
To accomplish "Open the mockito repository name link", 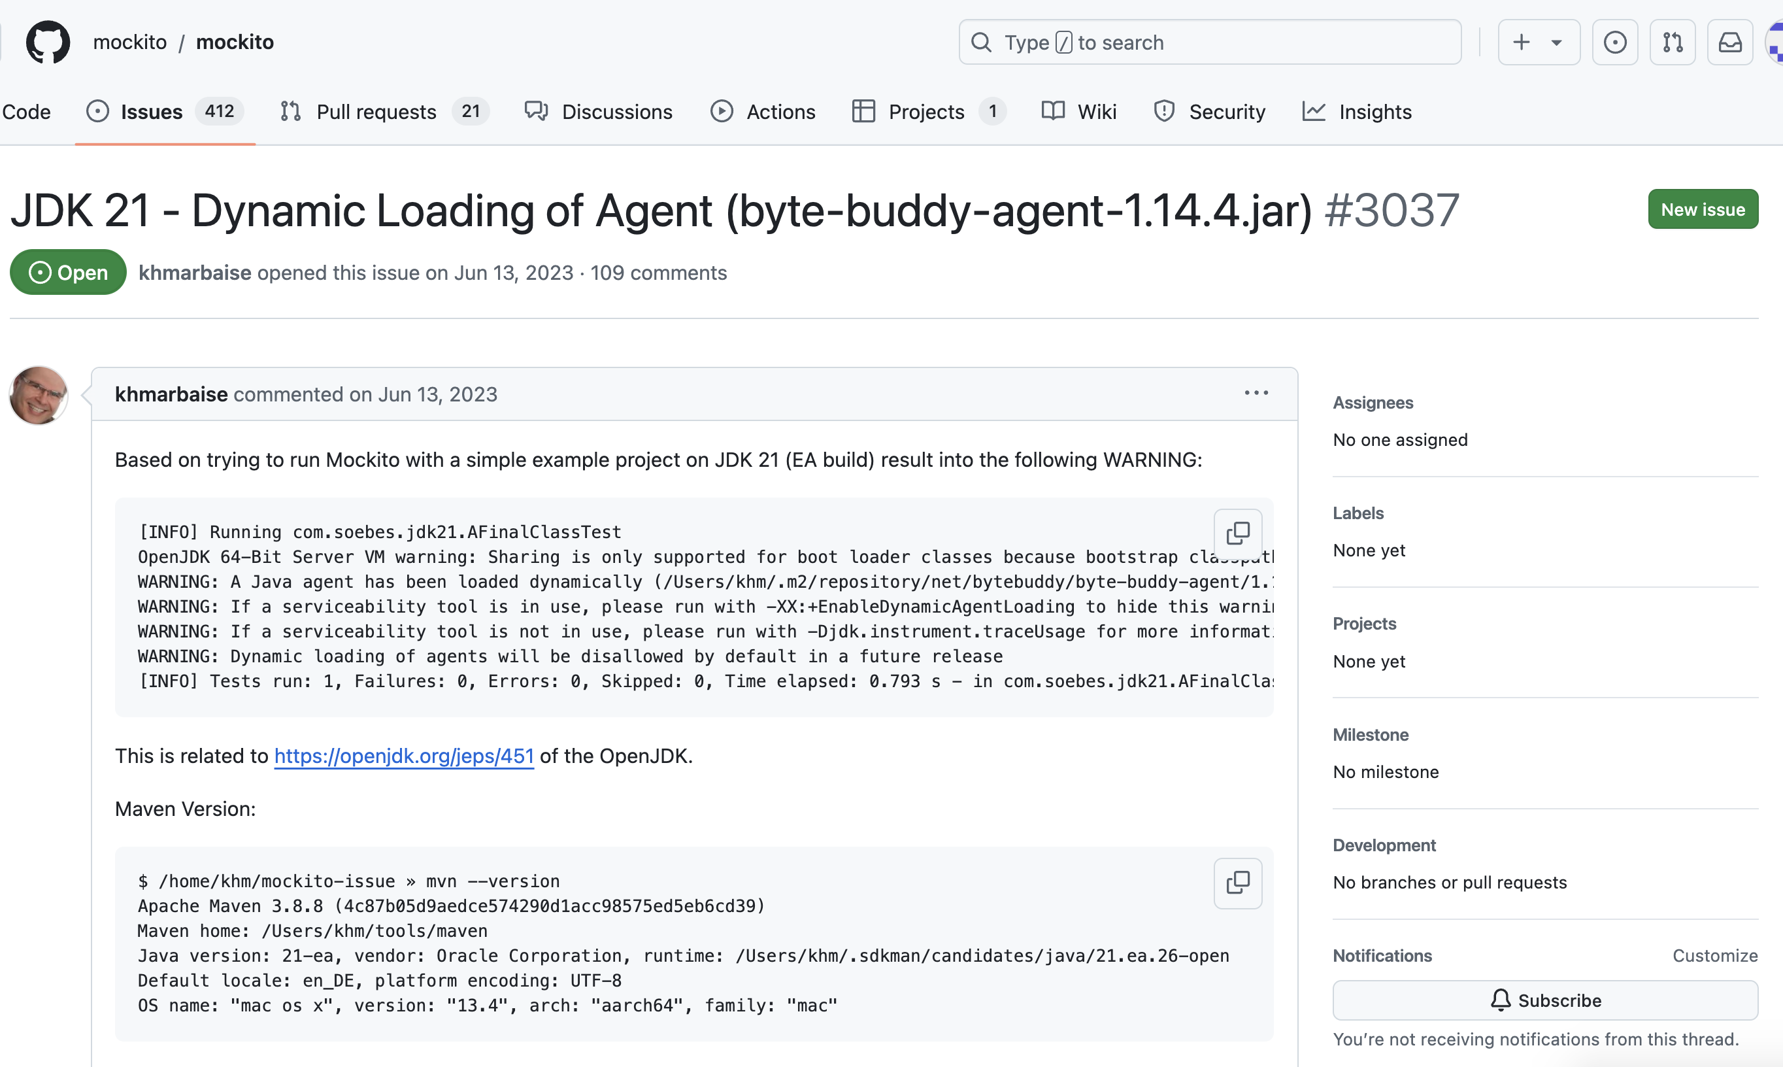I will pyautogui.click(x=235, y=42).
